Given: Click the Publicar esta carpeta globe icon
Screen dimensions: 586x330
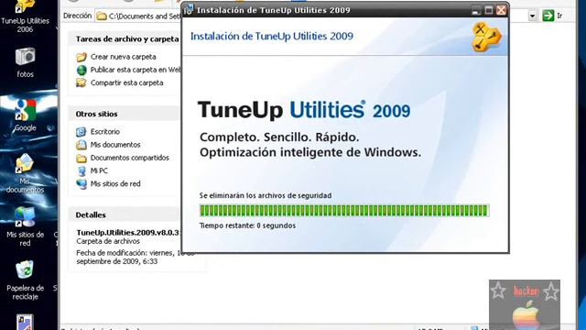Looking at the screenshot, I should point(81,70).
